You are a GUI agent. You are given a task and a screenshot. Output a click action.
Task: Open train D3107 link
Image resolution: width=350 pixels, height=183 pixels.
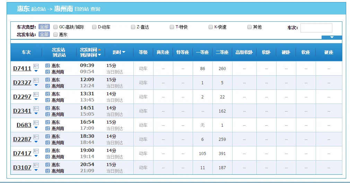pyautogui.click(x=22, y=168)
